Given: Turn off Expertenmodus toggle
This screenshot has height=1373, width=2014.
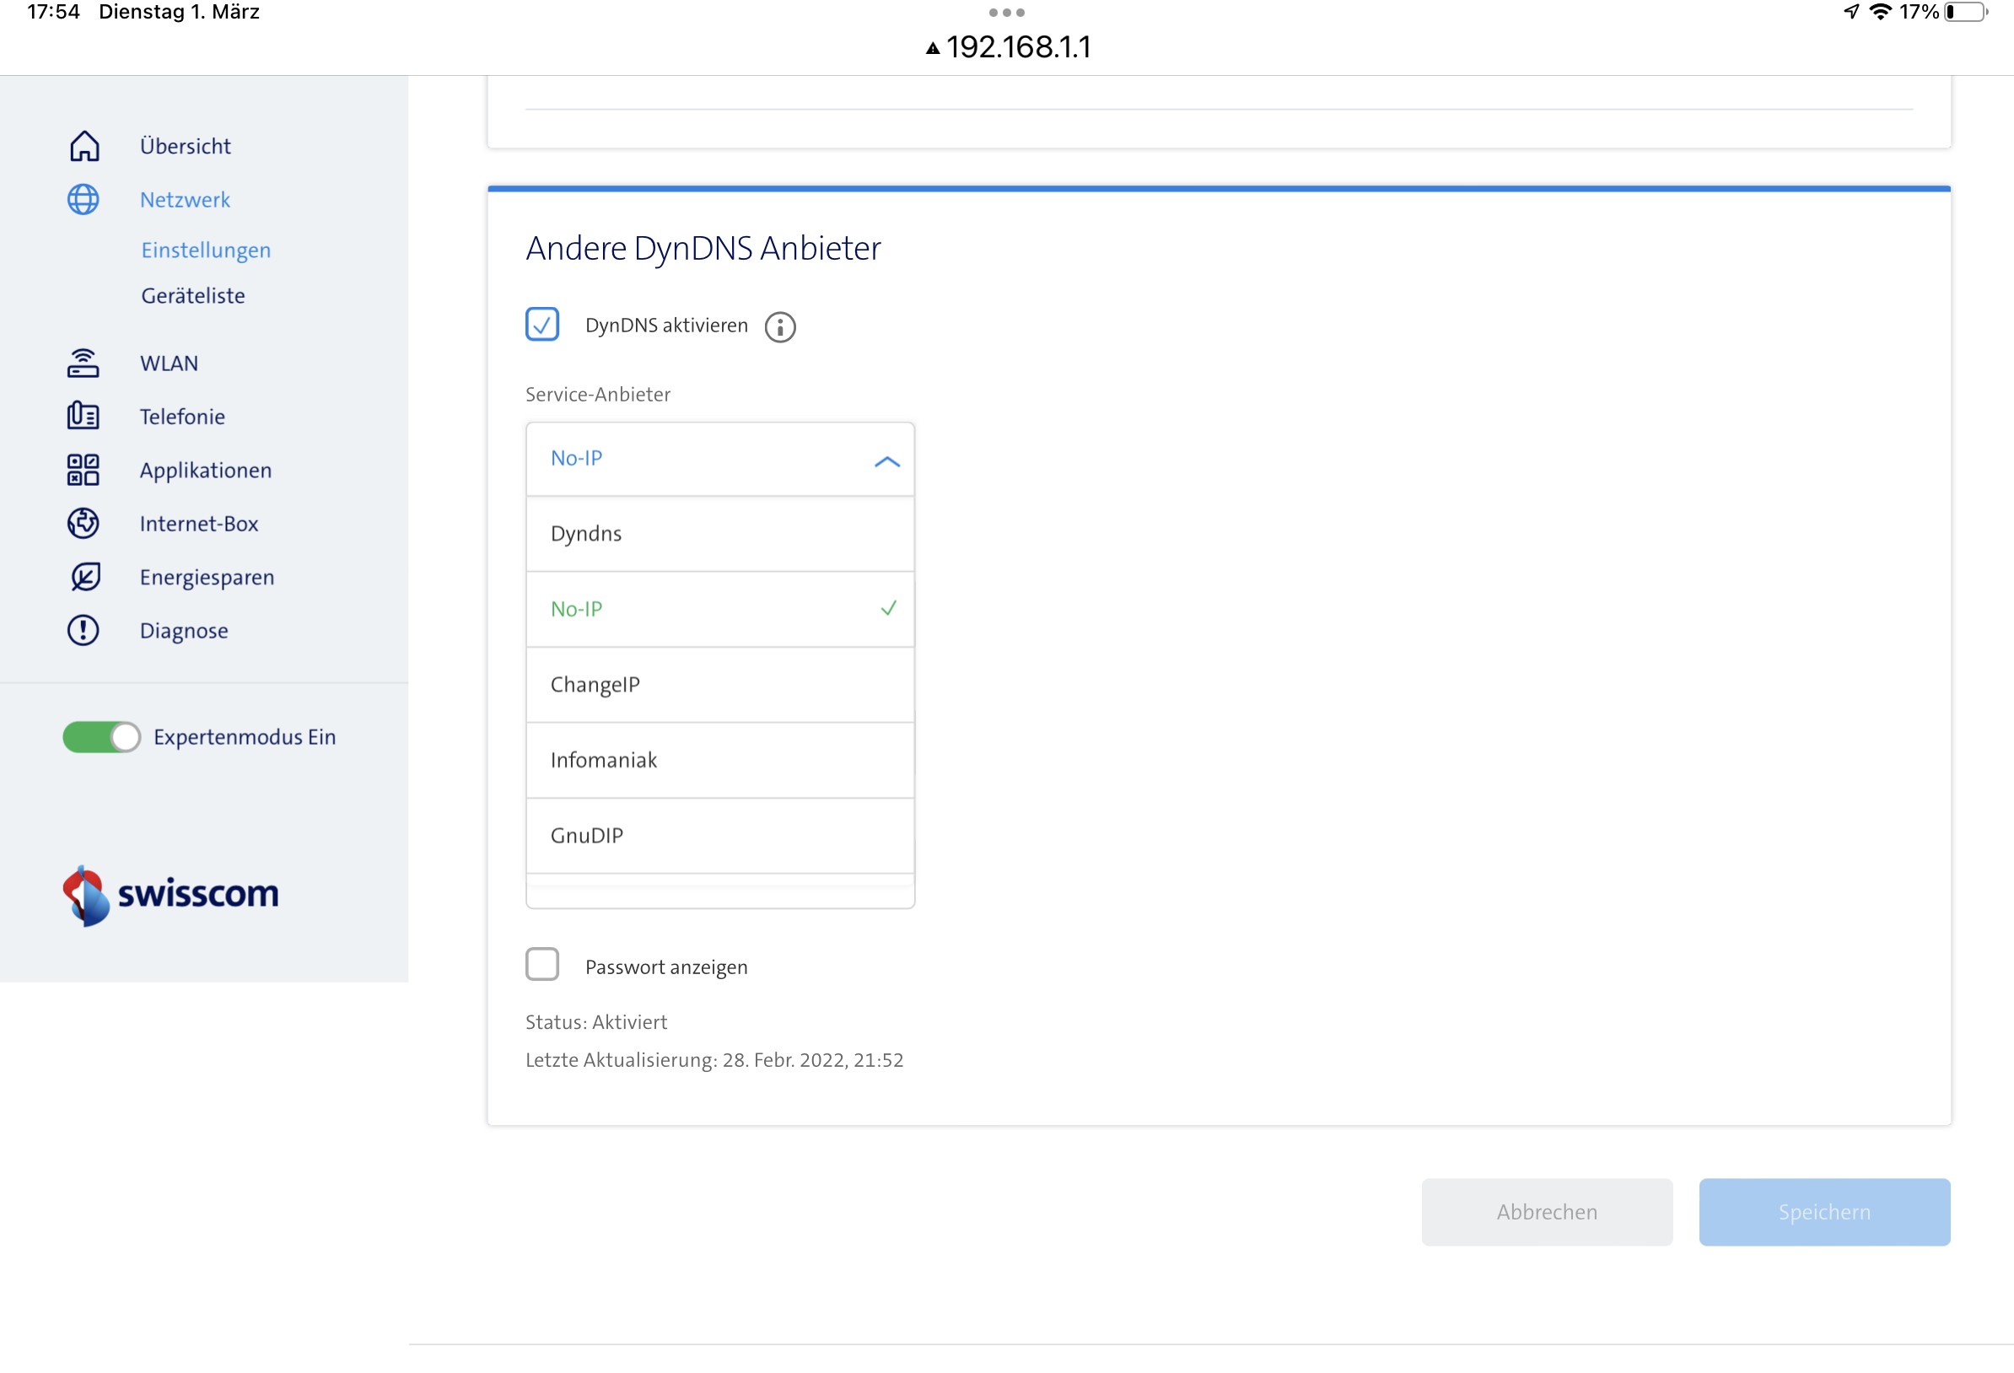Looking at the screenshot, I should click(x=101, y=737).
